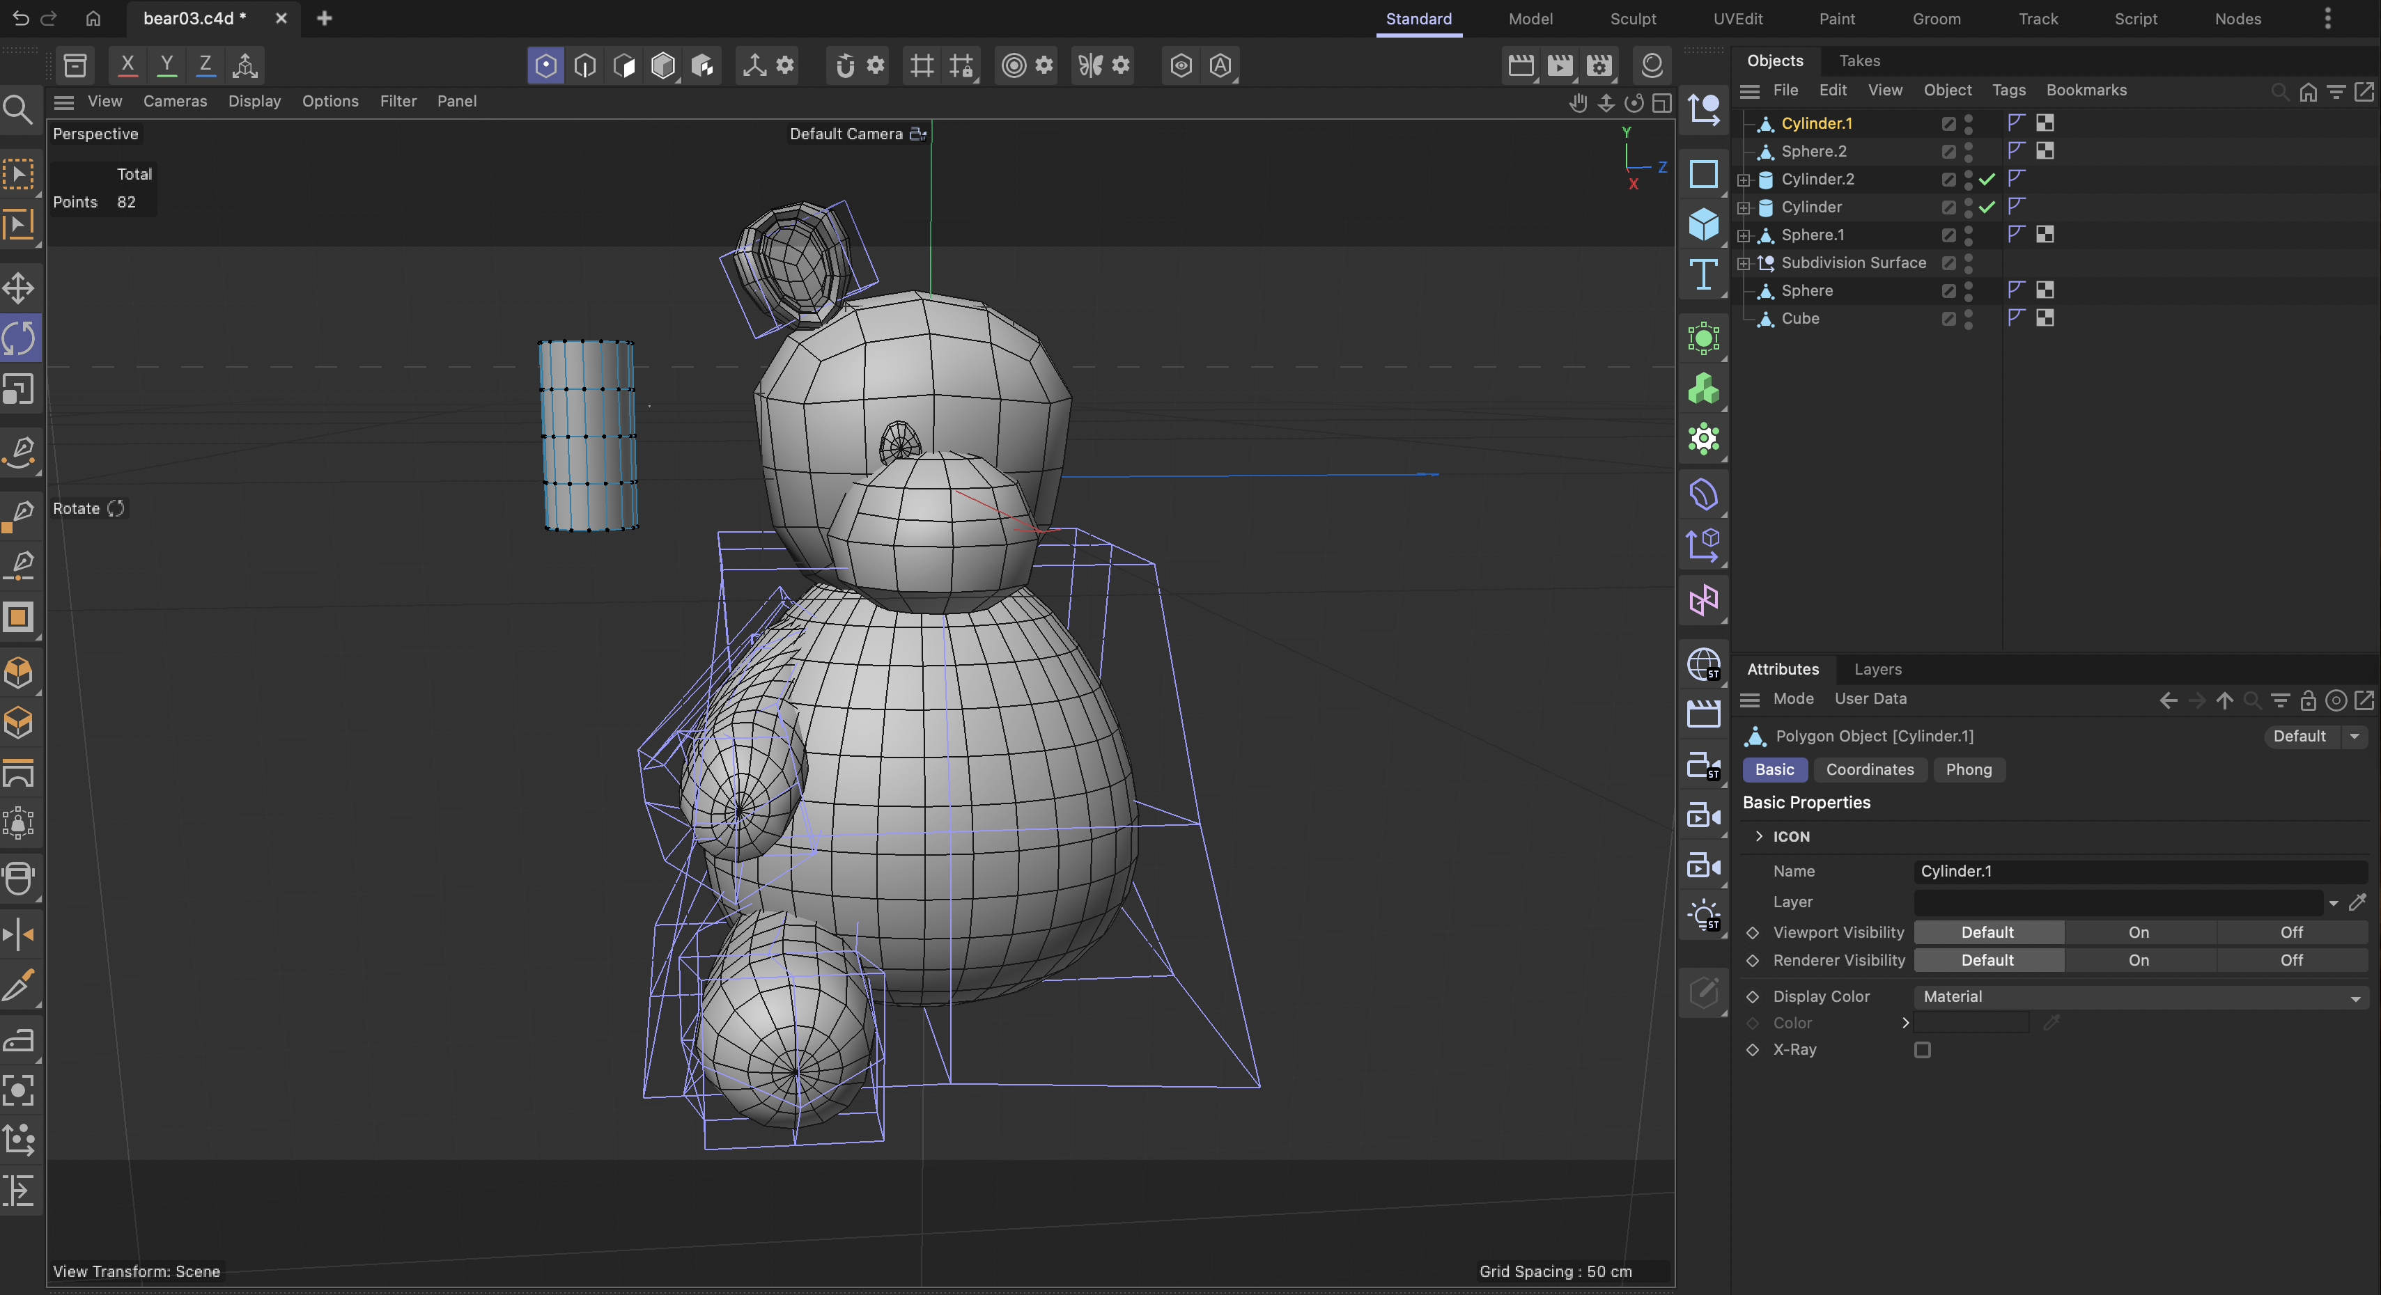The height and width of the screenshot is (1295, 2381).
Task: Activate the Move tool
Action: (19, 288)
